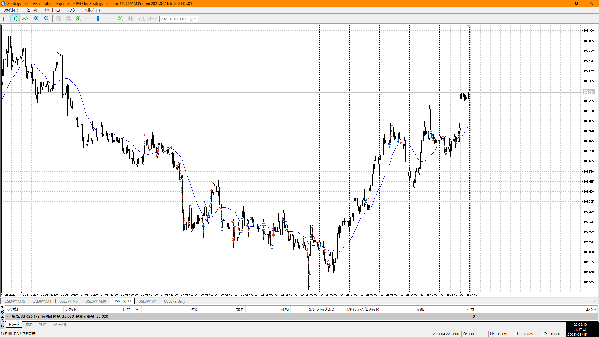Adjust the visualization speed slider
The height and width of the screenshot is (337, 599).
pos(98,19)
